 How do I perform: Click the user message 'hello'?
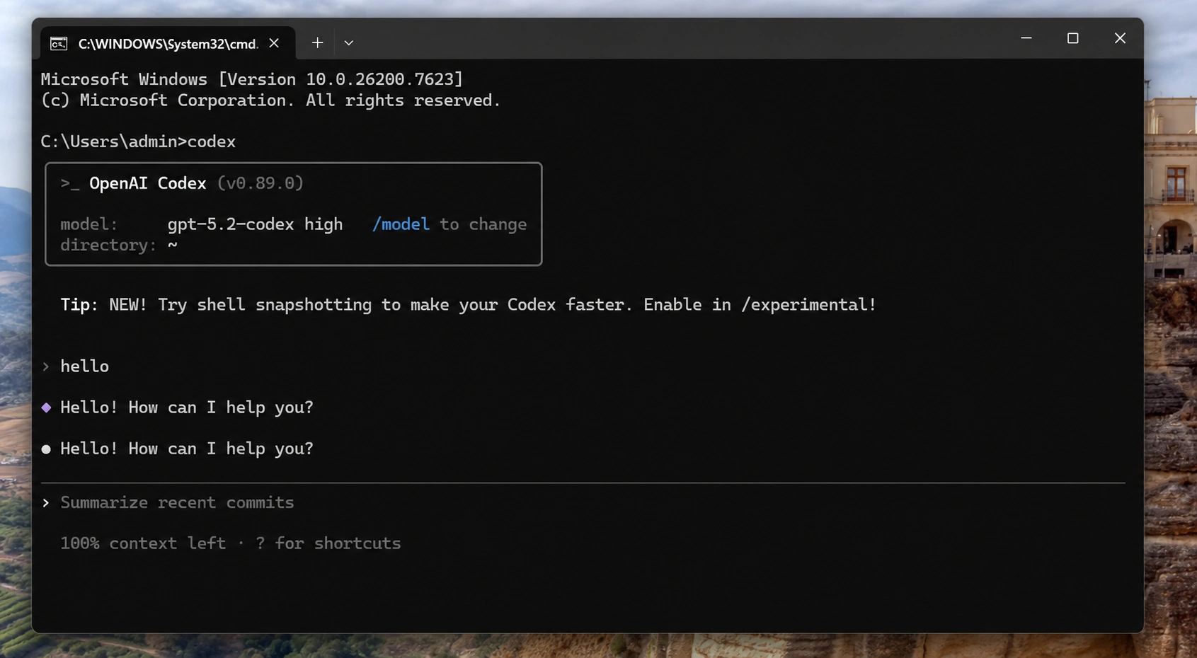click(84, 366)
